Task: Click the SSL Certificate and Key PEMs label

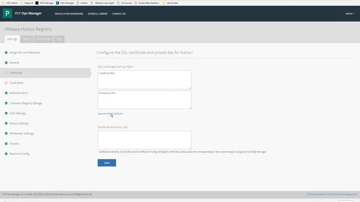Action: 116,67
